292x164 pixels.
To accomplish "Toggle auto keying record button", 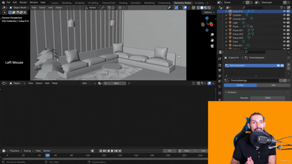I will [x=92, y=151].
